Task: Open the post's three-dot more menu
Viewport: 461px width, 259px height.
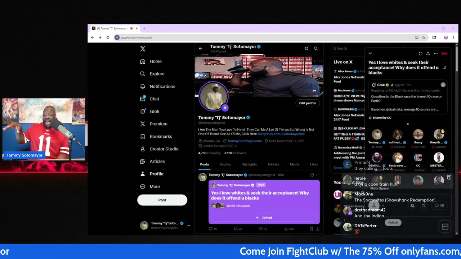Action: click(318, 175)
